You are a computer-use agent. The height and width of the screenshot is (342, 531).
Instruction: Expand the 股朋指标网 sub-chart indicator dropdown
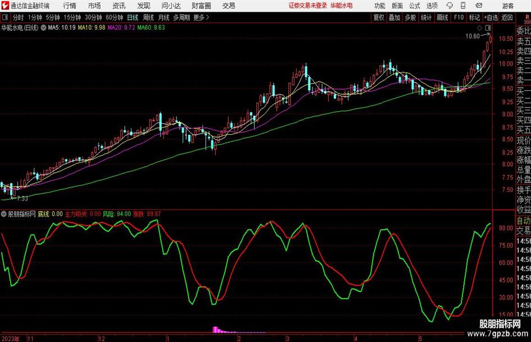point(4,214)
